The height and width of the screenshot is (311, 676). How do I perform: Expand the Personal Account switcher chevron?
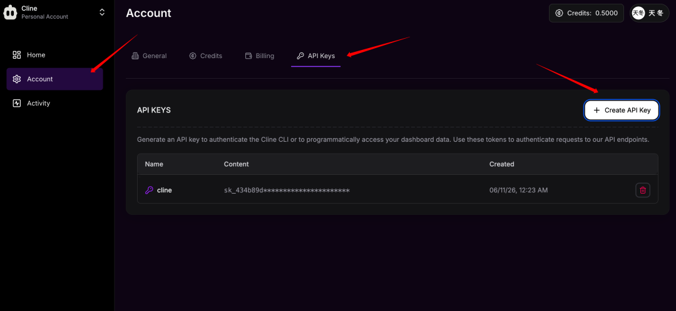point(102,12)
